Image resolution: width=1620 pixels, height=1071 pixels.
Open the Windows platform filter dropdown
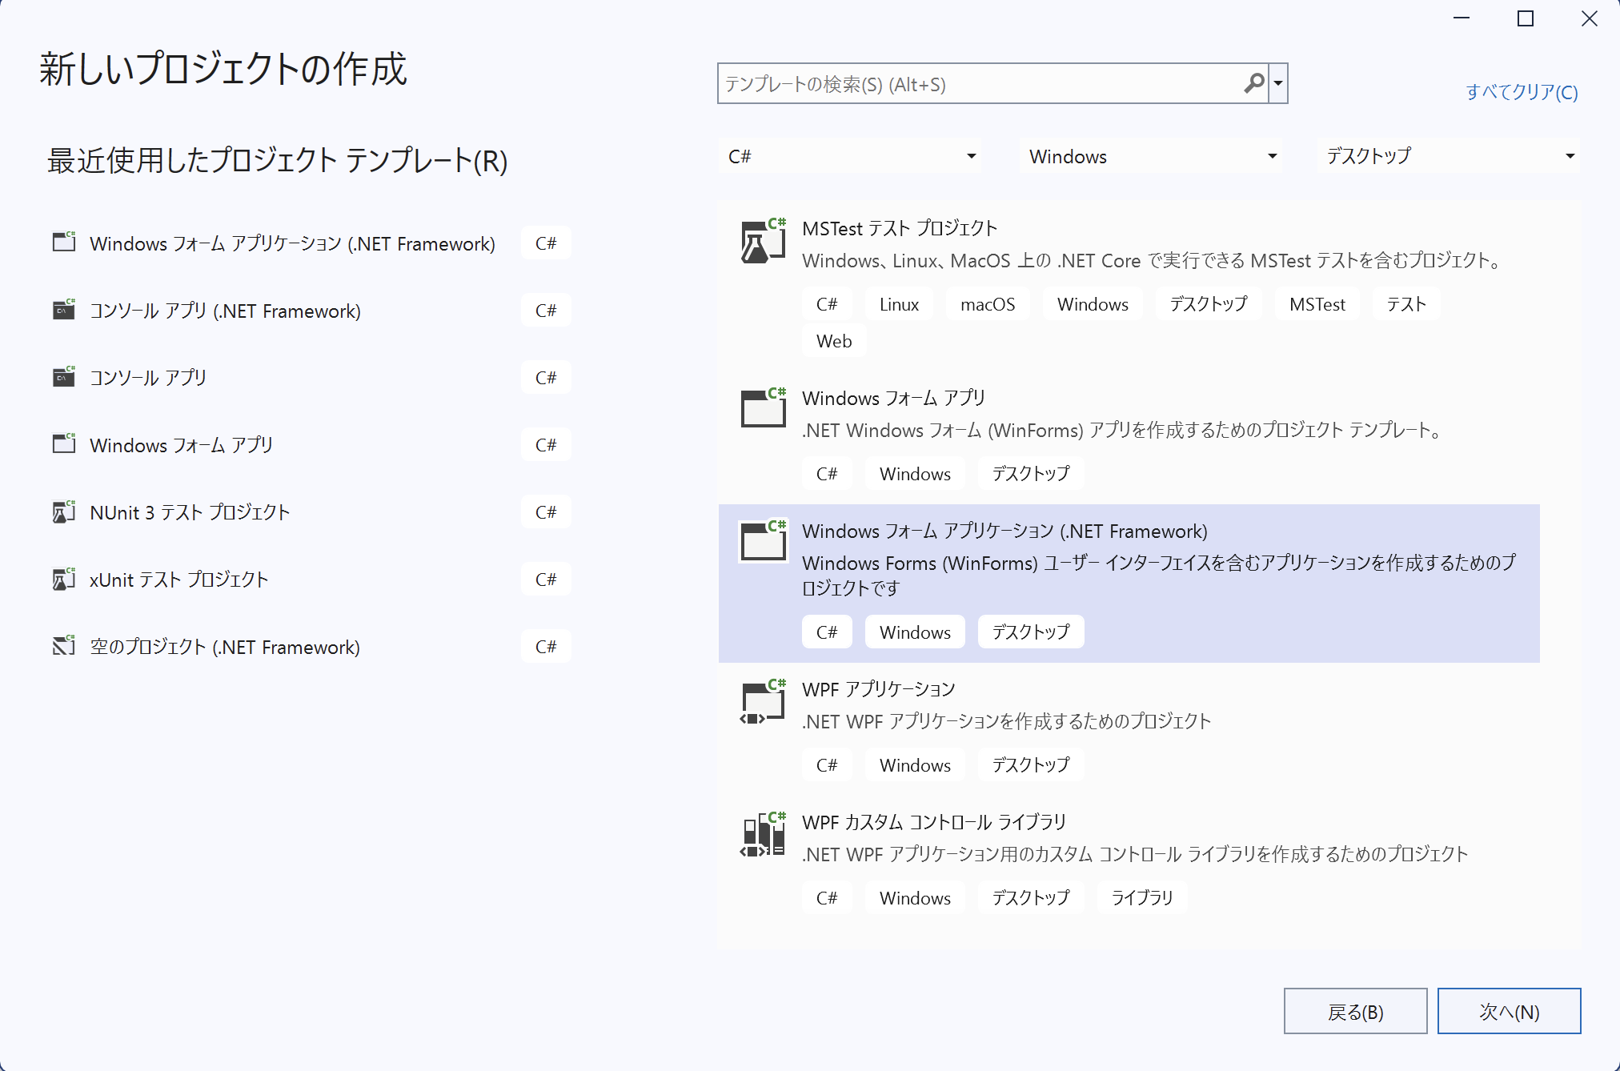pyautogui.click(x=1150, y=156)
